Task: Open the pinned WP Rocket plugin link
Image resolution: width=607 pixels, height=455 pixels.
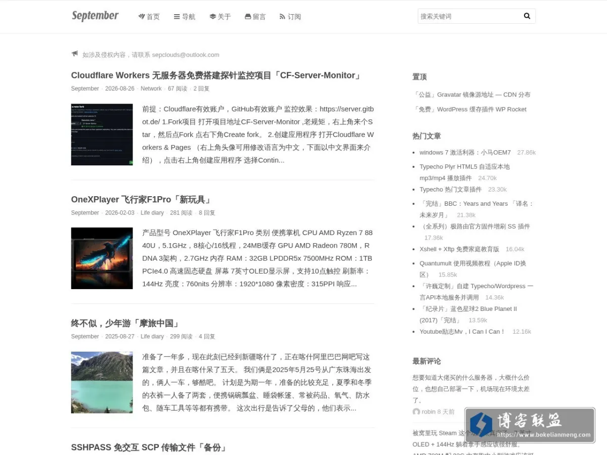Action: (469, 109)
